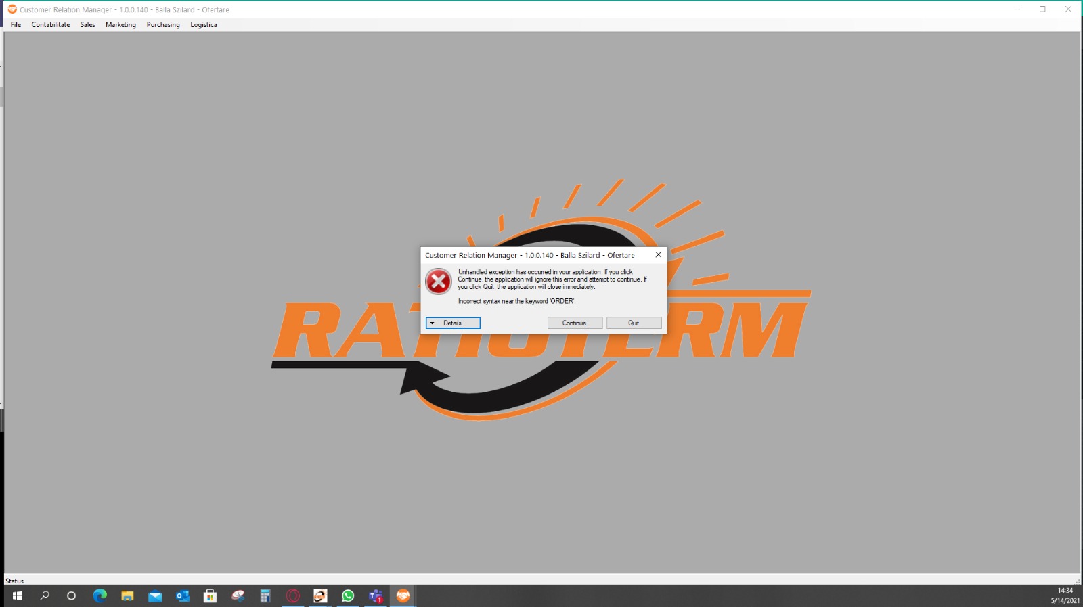Click the red error icon in the dialog
This screenshot has width=1083, height=607.
coord(439,282)
